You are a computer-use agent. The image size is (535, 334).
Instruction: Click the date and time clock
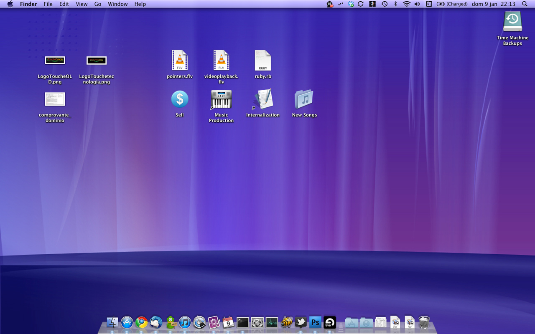pos(493,4)
